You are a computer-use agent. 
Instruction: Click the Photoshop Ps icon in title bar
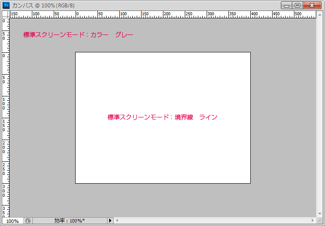[6, 5]
